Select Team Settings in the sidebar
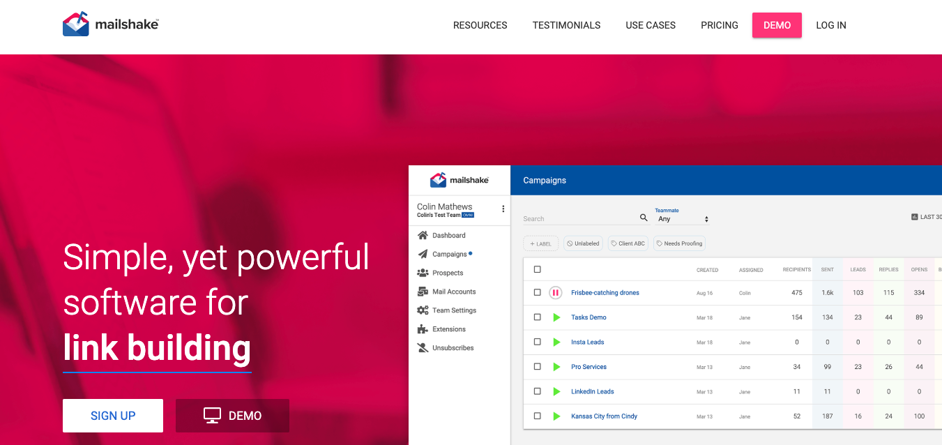Image resolution: width=942 pixels, height=445 pixels. click(x=455, y=310)
